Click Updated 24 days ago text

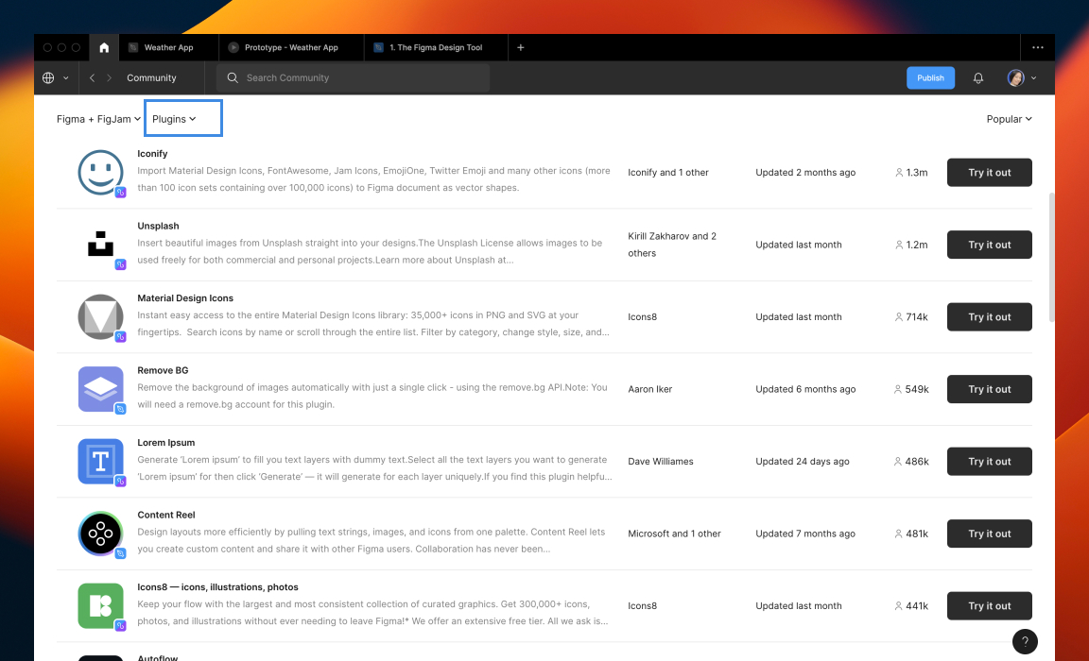point(803,461)
